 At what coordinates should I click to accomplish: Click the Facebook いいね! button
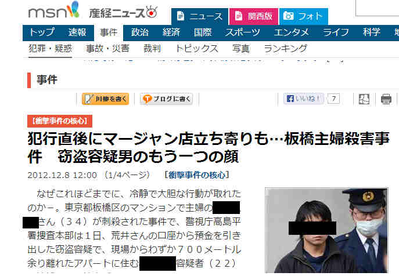[x=304, y=99]
